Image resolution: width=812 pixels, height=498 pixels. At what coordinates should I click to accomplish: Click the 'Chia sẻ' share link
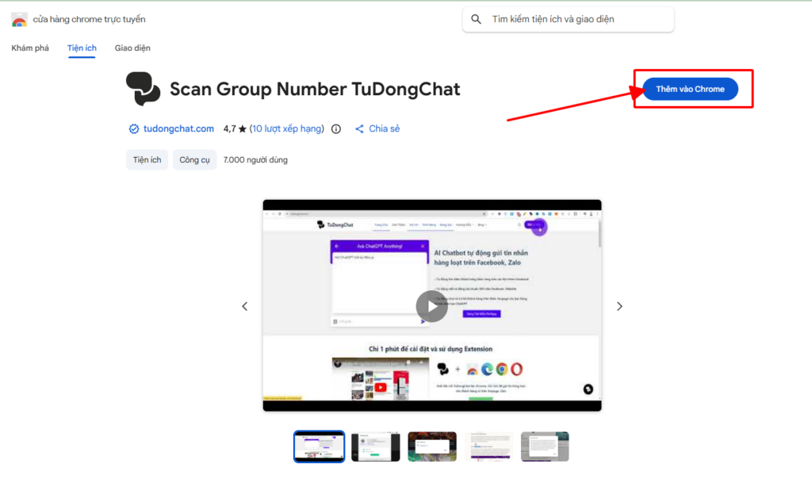pyautogui.click(x=385, y=128)
